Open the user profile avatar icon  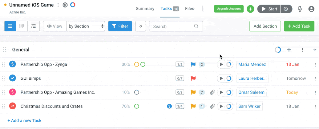(311, 9)
